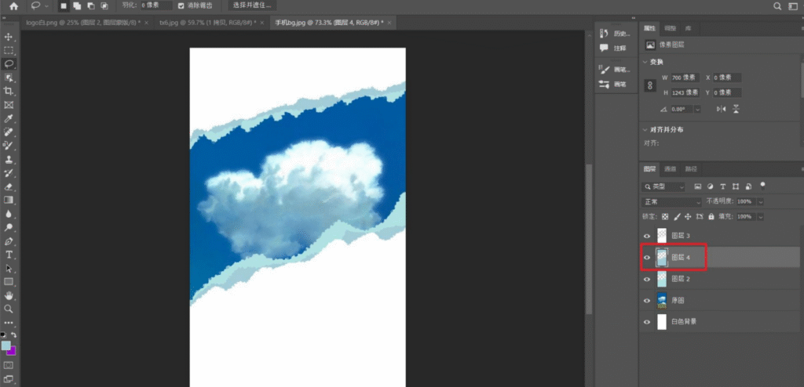Collapse the 变换 section

tap(645, 62)
